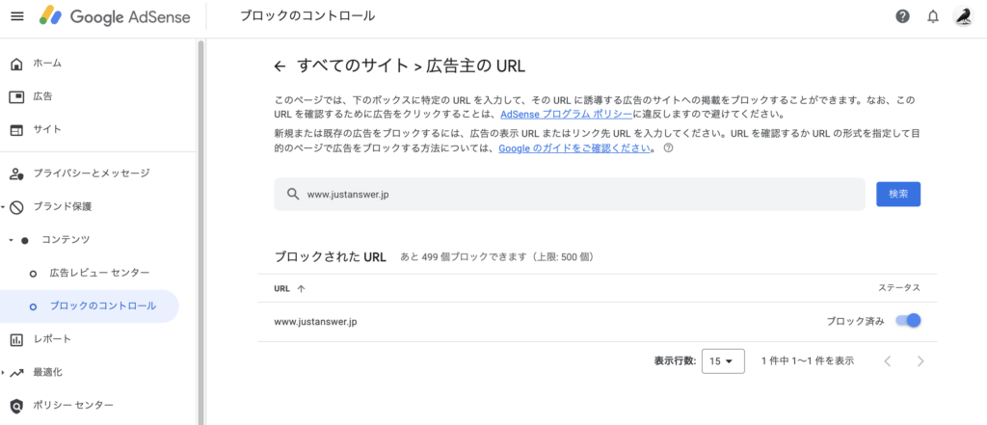This screenshot has width=987, height=425.
Task: Open the notifications bell
Action: pos(932,16)
